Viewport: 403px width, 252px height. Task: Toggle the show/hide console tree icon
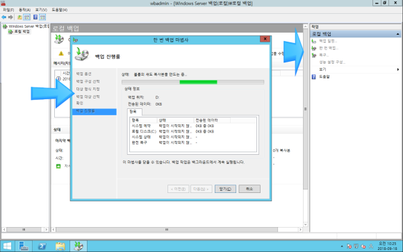point(26,17)
